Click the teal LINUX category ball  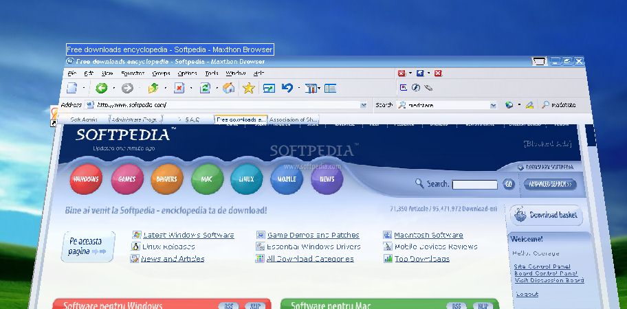pyautogui.click(x=246, y=179)
